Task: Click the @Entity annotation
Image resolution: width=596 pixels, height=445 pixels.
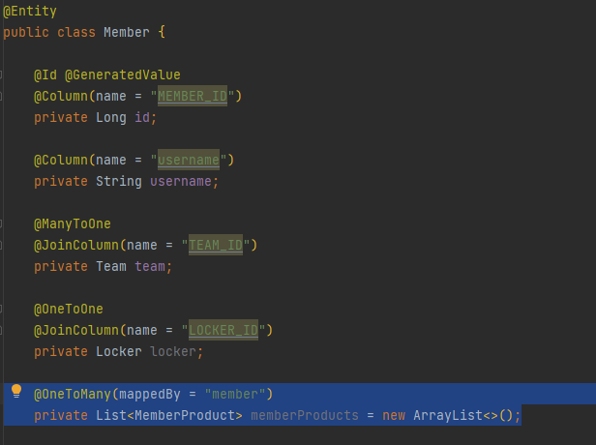Action: click(30, 11)
